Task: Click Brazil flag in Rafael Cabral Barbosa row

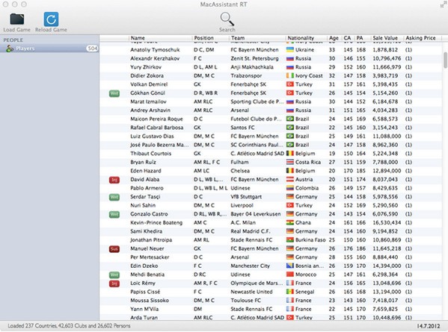Action: (290, 128)
